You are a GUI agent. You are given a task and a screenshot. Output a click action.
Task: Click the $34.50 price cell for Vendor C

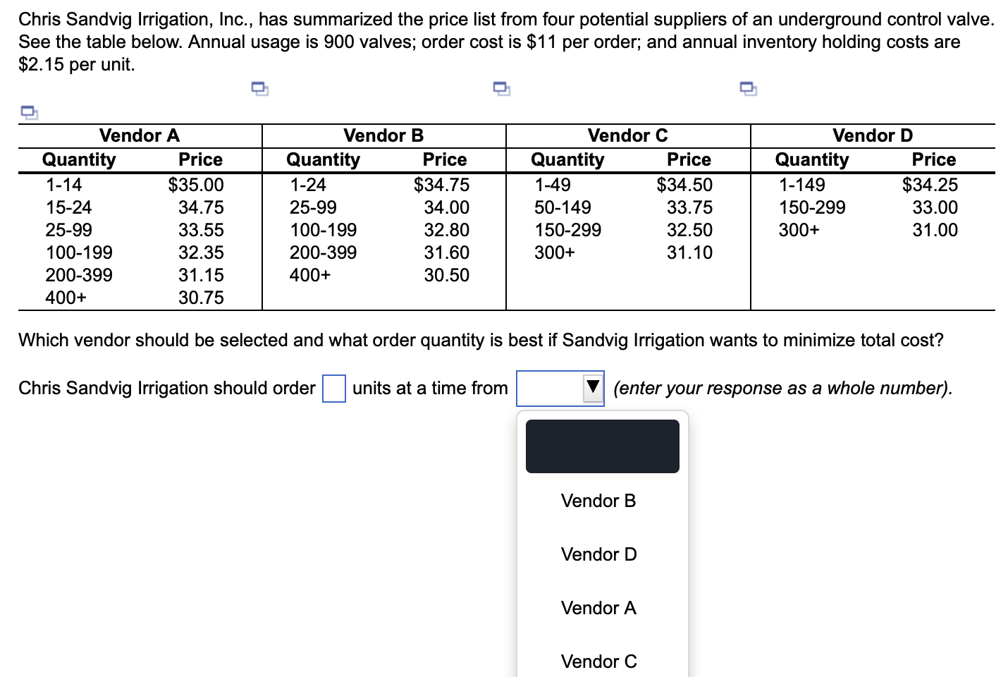pos(684,185)
